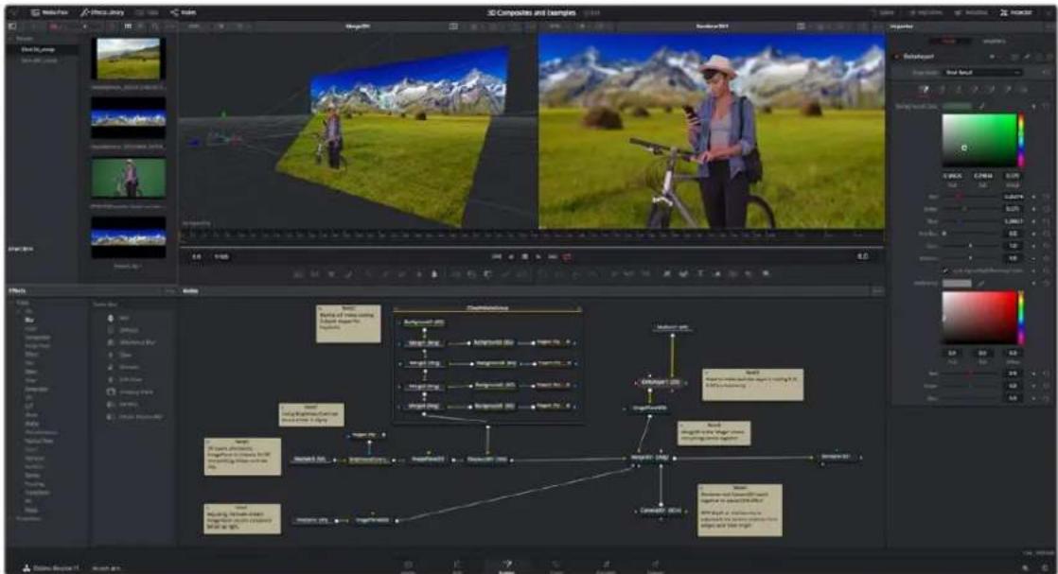Toggle the Inspector panel button
1058x574 pixels.
click(x=1016, y=12)
